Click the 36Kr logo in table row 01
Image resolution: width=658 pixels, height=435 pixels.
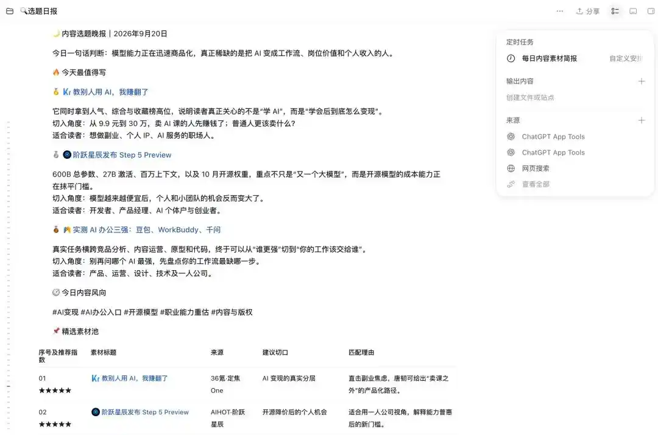pos(95,378)
